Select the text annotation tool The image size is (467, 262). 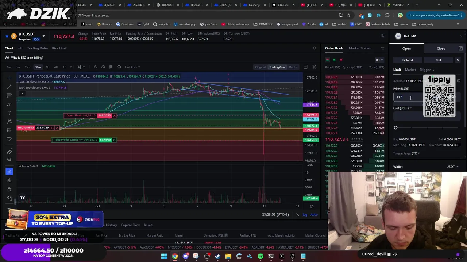[x=9, y=113]
